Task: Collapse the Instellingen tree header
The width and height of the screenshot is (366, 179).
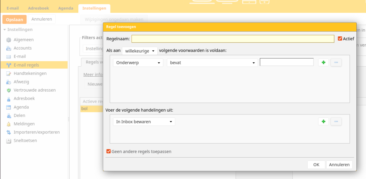Action: click(x=5, y=30)
